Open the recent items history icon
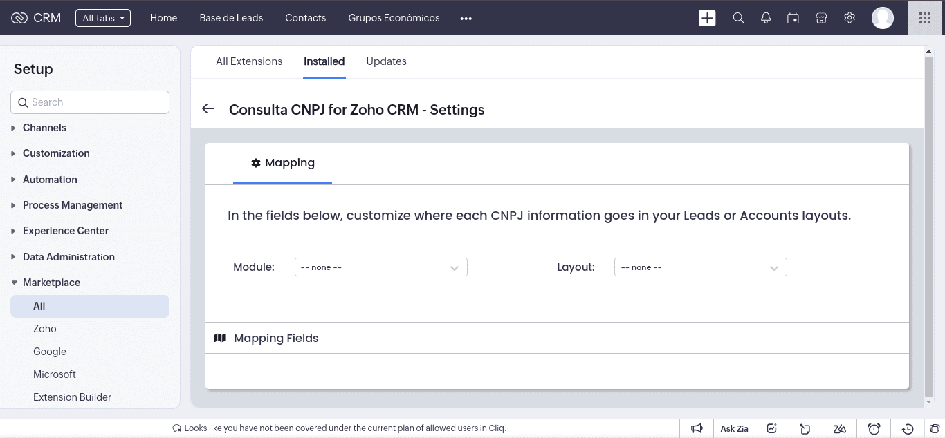 coord(908,428)
